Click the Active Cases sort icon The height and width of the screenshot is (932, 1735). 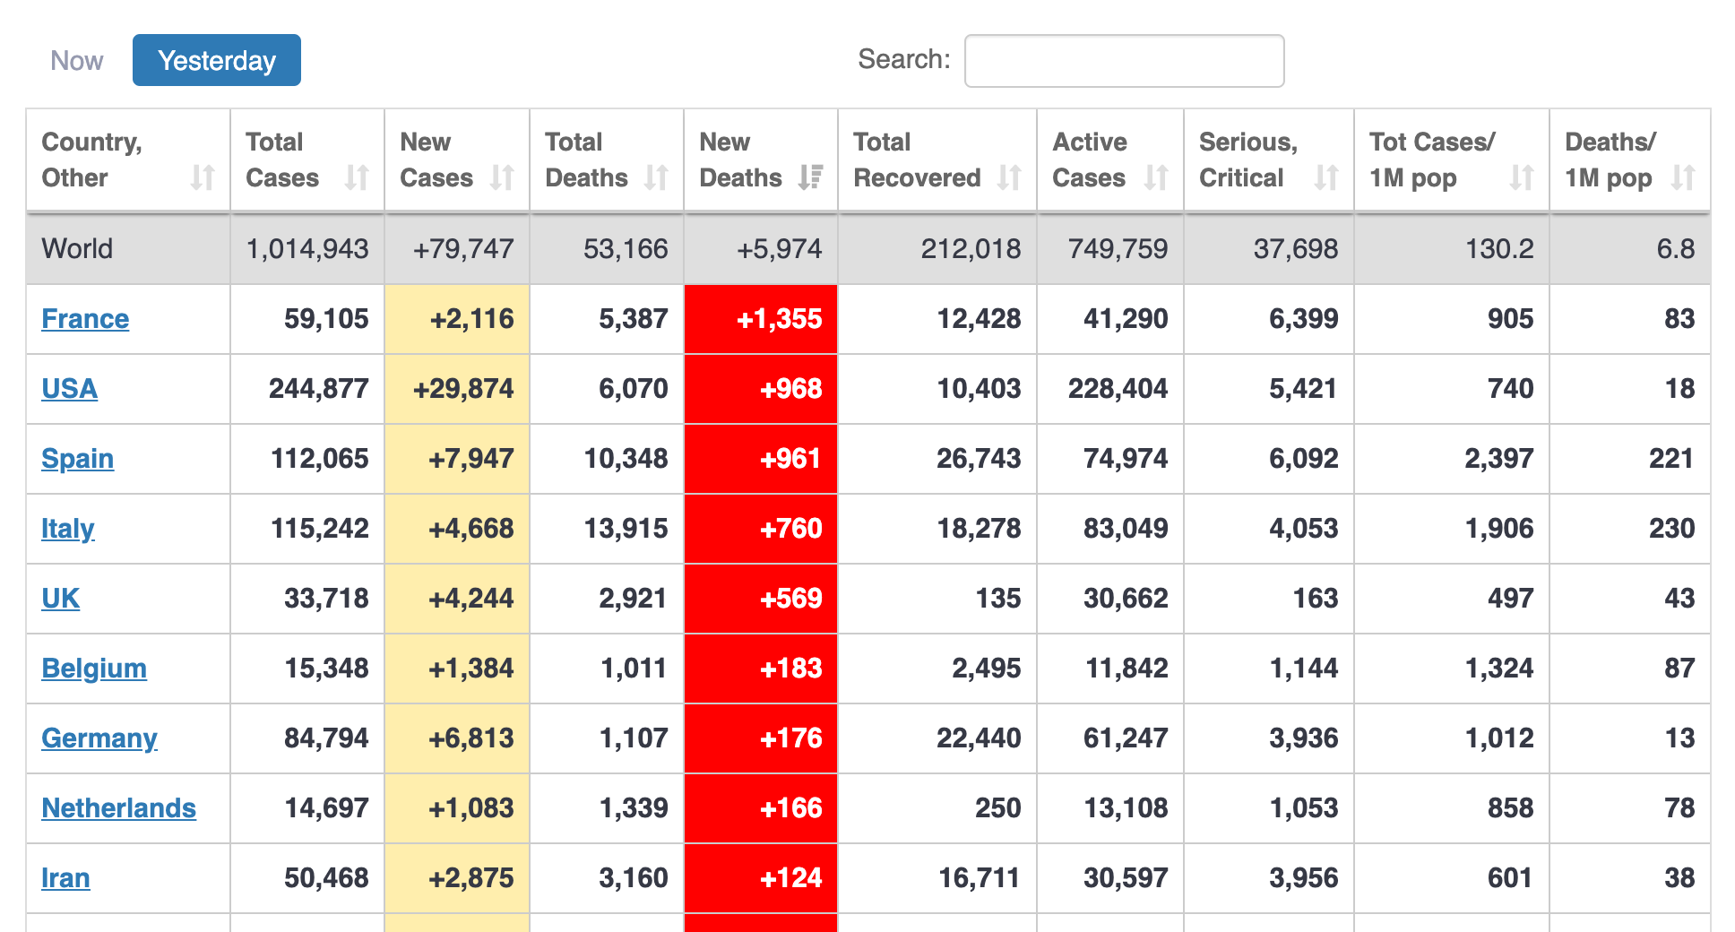(x=1156, y=177)
